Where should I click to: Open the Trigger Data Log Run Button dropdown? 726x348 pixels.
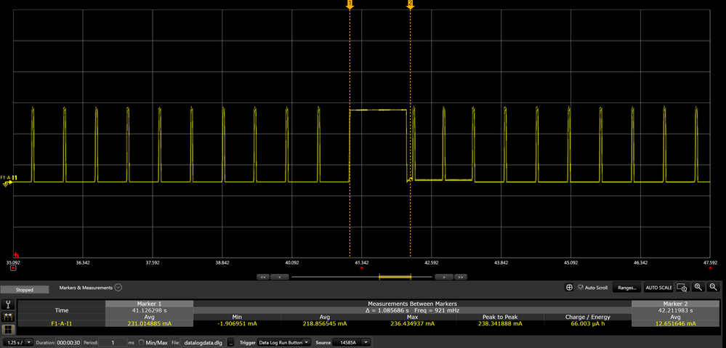(x=284, y=342)
